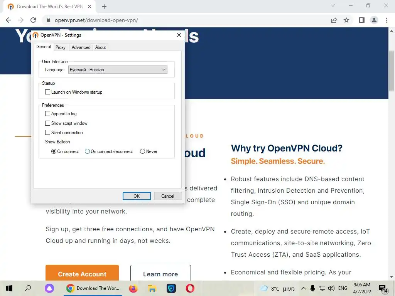The height and width of the screenshot is (296, 395).
Task: Click the padlock site info icon
Action: (49, 20)
